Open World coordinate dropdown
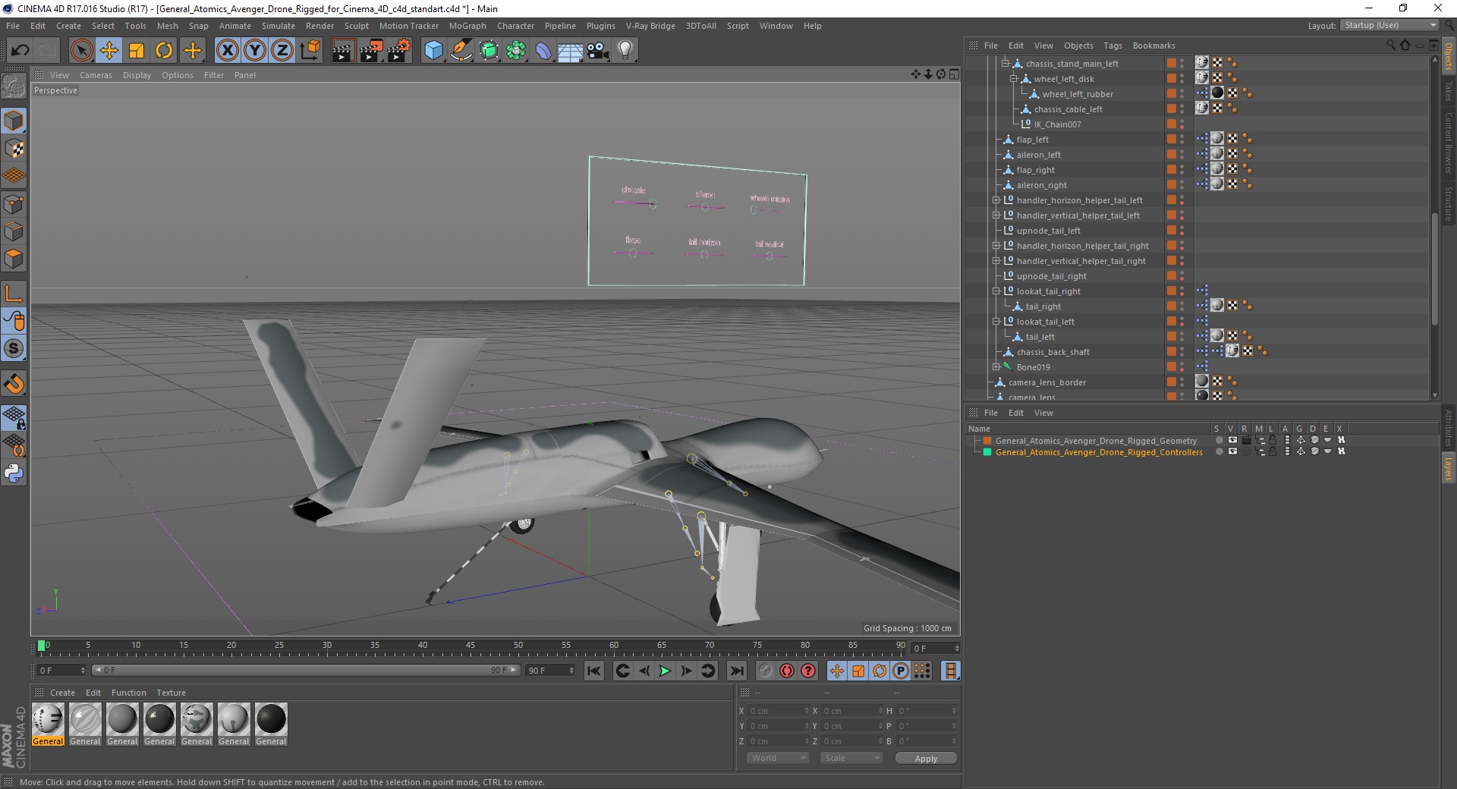This screenshot has height=789, width=1457. tap(778, 758)
